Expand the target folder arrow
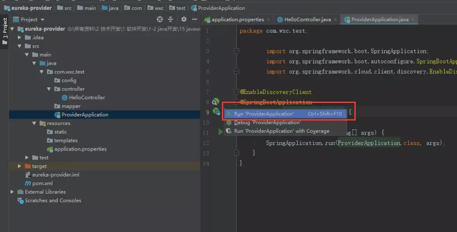The image size is (457, 232). pos(20,166)
